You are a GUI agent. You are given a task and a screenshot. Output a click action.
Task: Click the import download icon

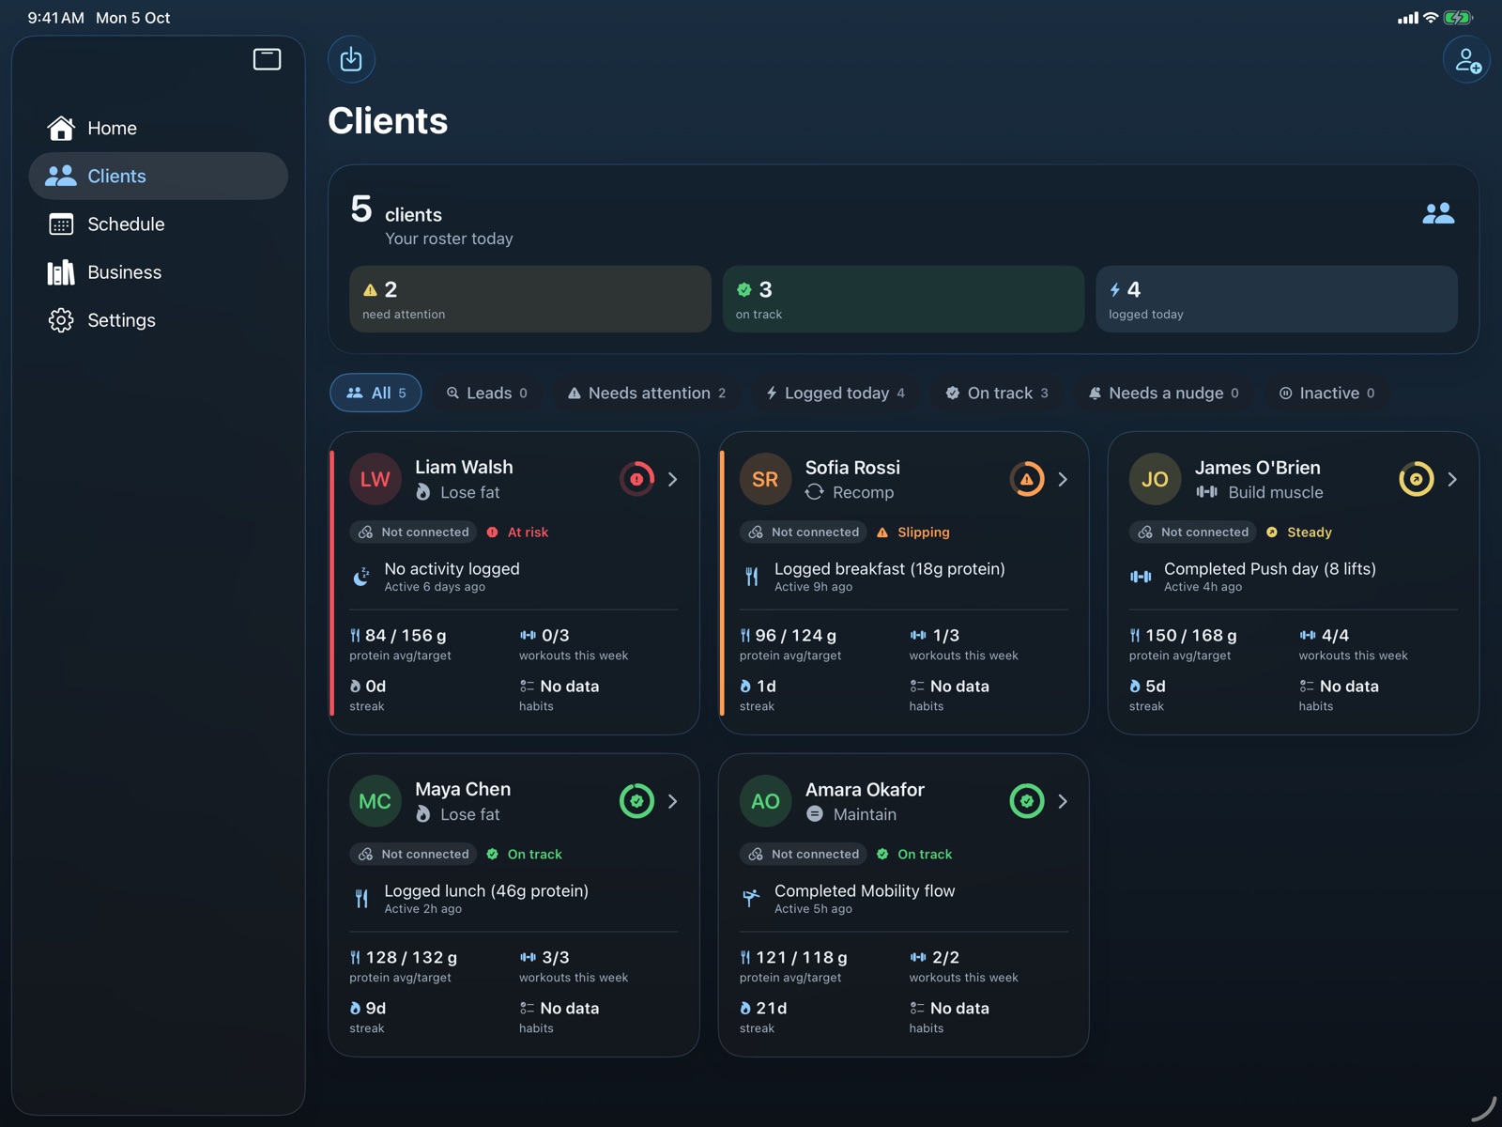point(351,59)
